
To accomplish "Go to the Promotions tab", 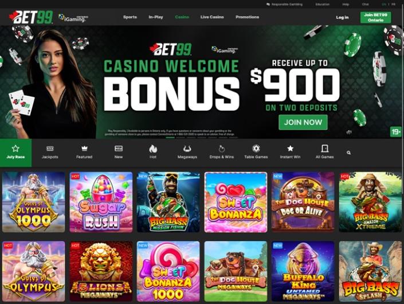I will coord(248,17).
